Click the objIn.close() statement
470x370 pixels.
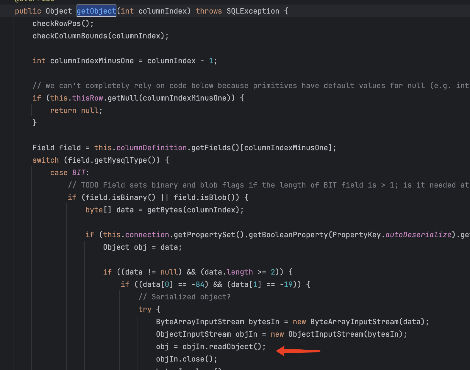[x=186, y=359]
